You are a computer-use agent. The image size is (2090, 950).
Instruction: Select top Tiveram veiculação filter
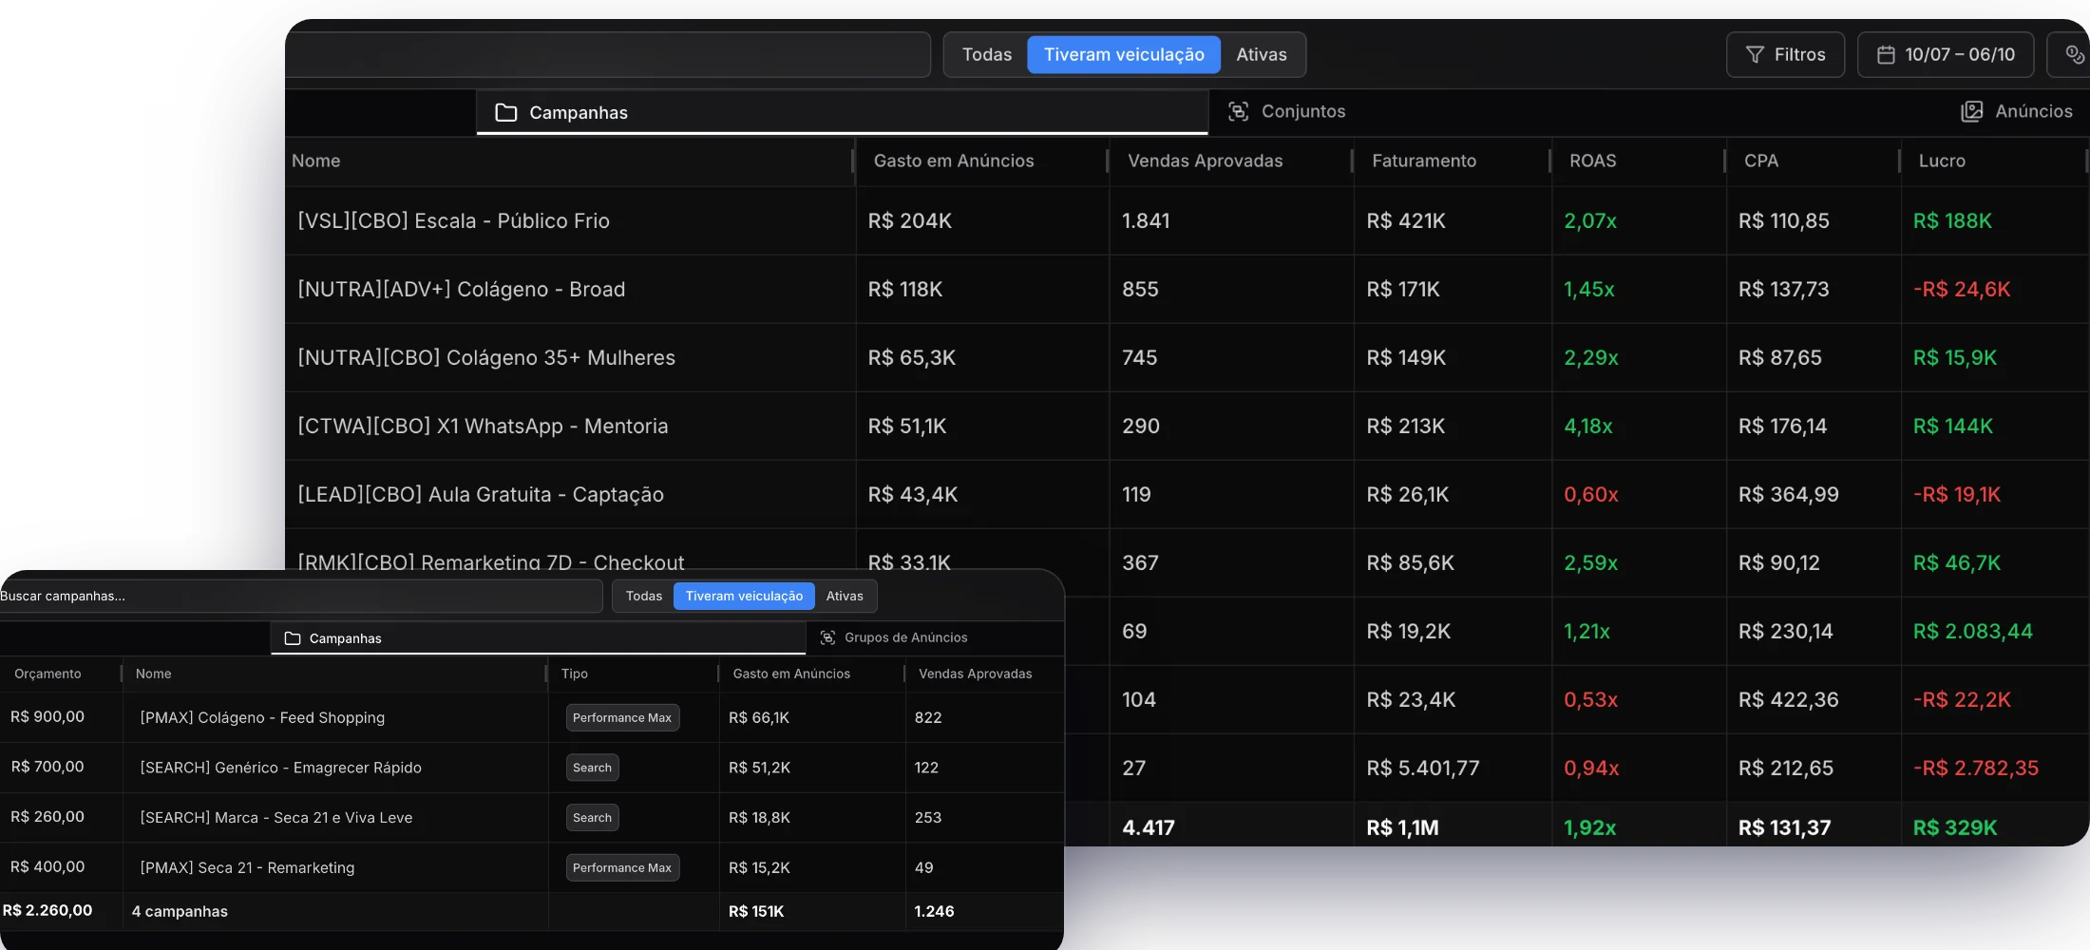(x=1124, y=55)
